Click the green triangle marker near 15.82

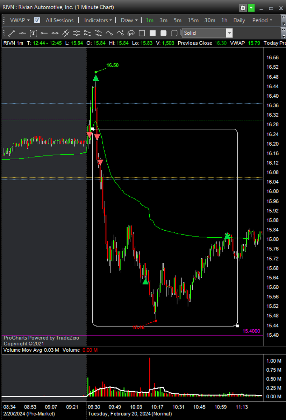coord(227,236)
